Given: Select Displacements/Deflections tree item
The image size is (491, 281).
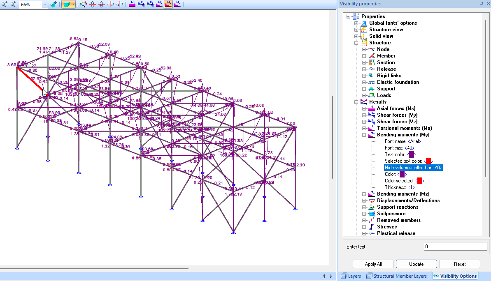Looking at the screenshot, I should 408,200.
